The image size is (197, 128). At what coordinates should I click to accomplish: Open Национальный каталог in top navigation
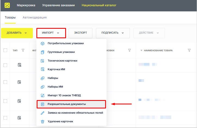click(x=99, y=5)
